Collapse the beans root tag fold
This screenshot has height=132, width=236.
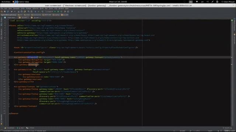coord(9,26)
